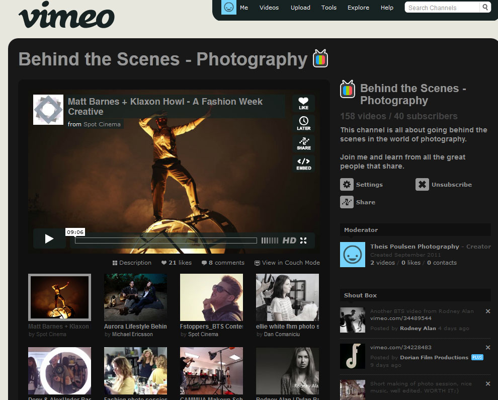Click the Unsubscribe text link

(452, 185)
